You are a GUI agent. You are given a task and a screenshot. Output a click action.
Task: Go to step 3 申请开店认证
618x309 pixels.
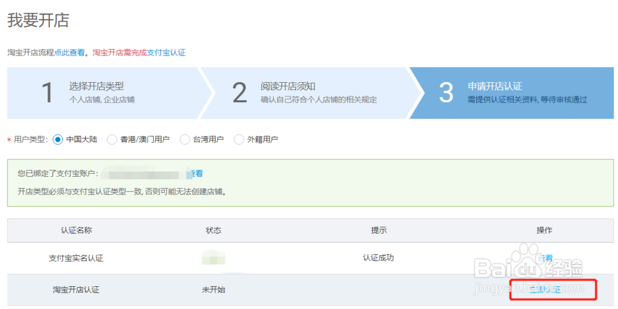point(512,93)
